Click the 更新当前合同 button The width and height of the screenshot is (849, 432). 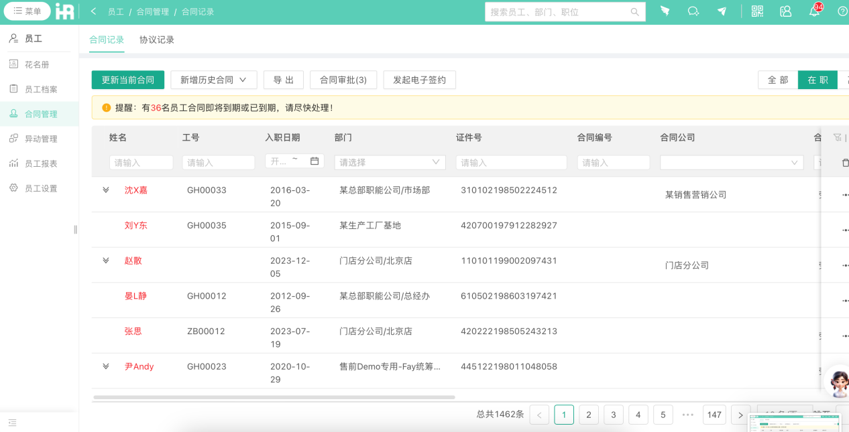pos(127,79)
